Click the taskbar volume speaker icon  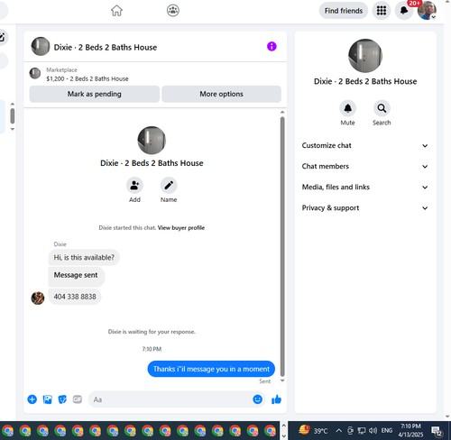[373, 431]
